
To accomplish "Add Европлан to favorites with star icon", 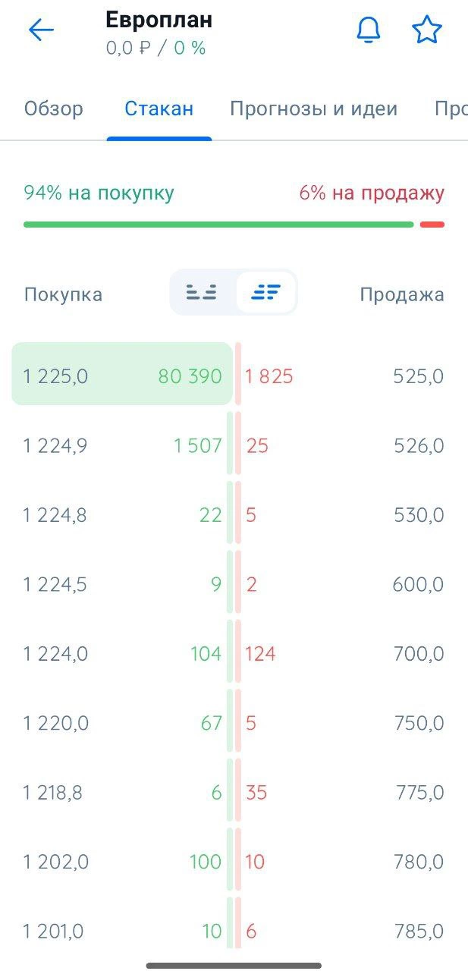I will click(x=427, y=30).
